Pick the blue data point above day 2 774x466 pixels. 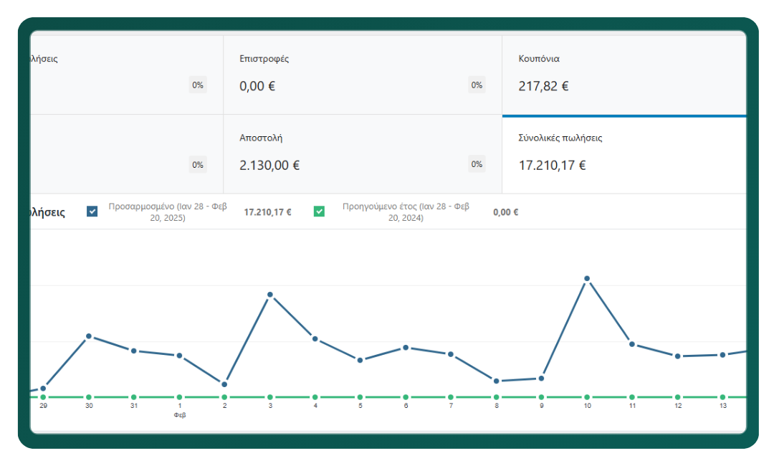click(224, 384)
